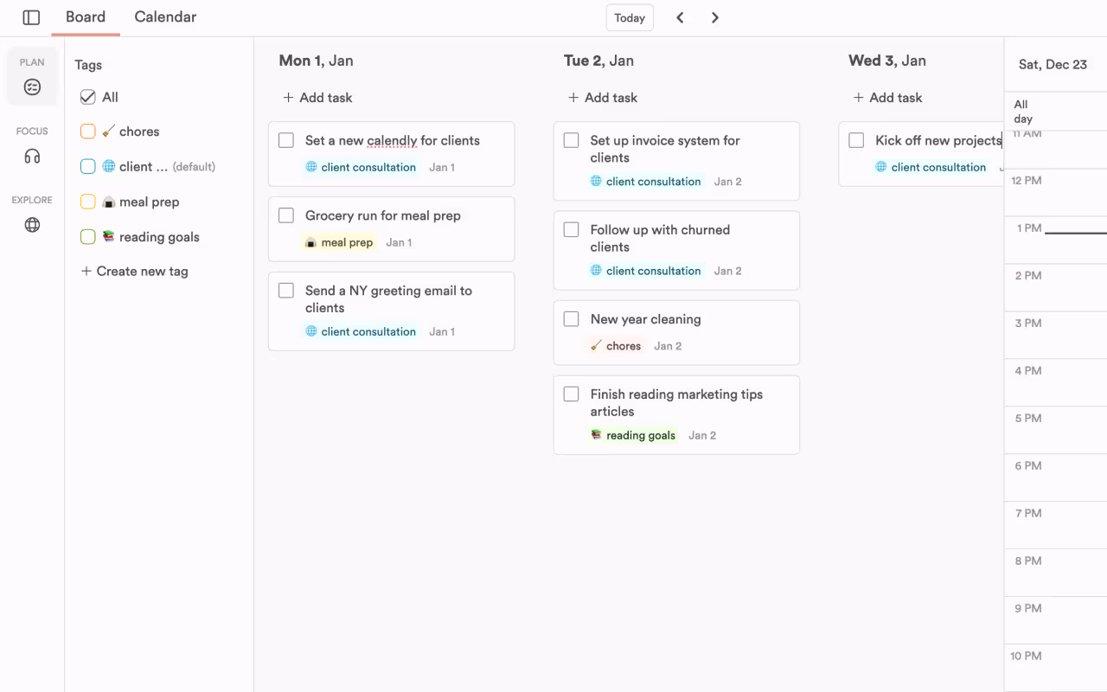Click the 7 PM calendar time slot

1056,525
